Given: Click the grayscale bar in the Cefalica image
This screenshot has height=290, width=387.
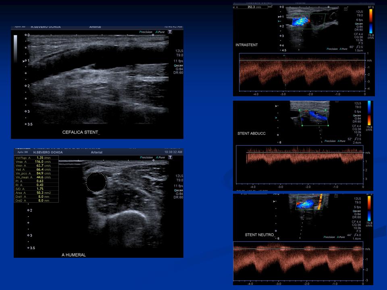Looking at the screenshot, I should (x=15, y=48).
